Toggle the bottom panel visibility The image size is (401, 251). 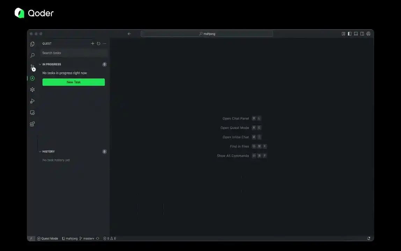pos(356,34)
